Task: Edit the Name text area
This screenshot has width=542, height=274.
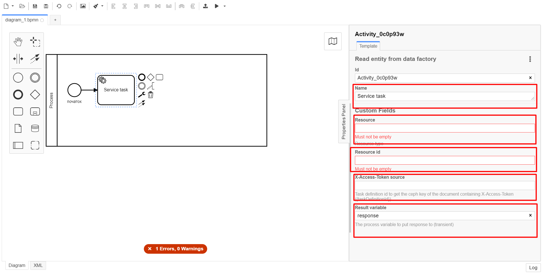Action: (x=445, y=96)
